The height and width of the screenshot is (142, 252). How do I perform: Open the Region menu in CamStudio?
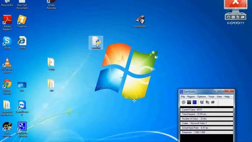[191, 97]
